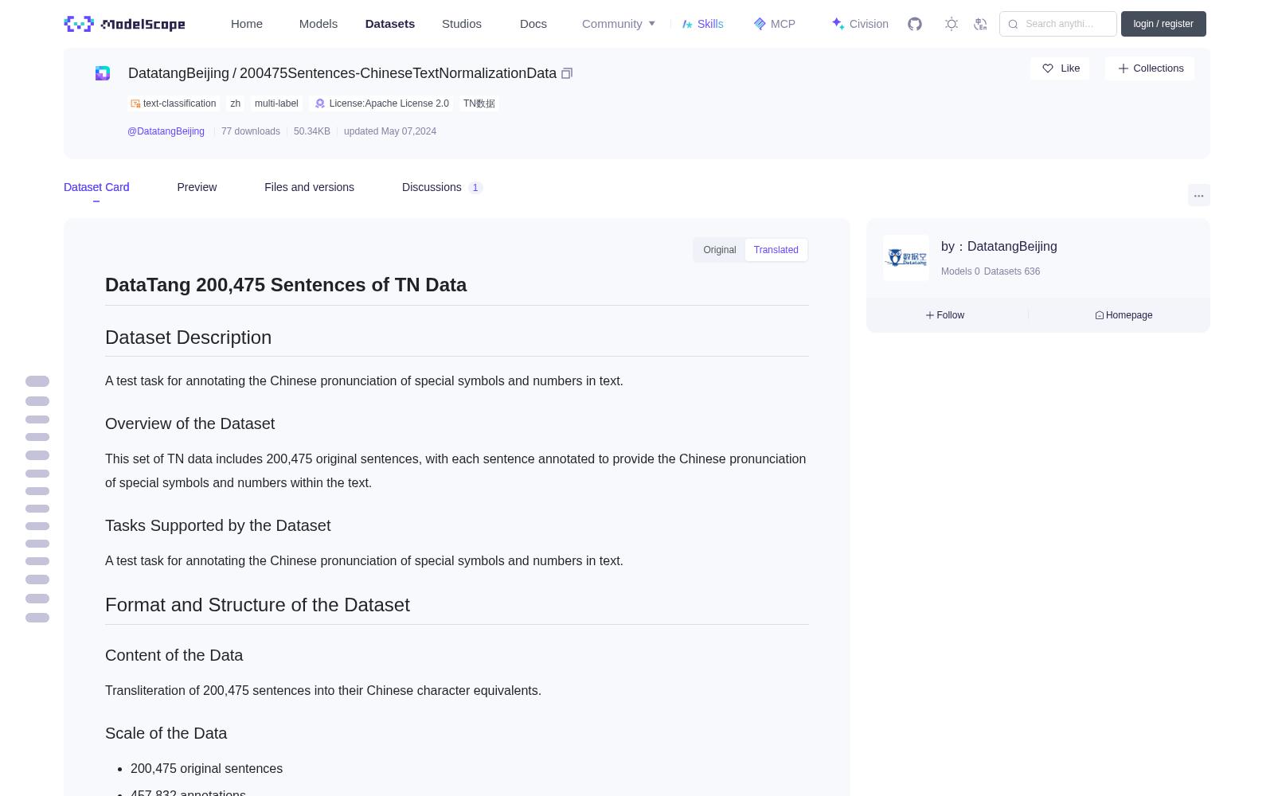The height and width of the screenshot is (796, 1274).
Task: Open the Docs nav item
Action: click(x=533, y=24)
